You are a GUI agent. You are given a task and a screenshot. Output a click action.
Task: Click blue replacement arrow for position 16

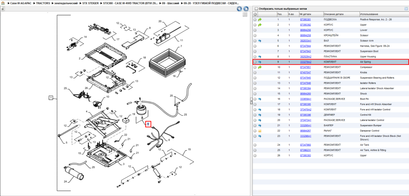point(260,99)
